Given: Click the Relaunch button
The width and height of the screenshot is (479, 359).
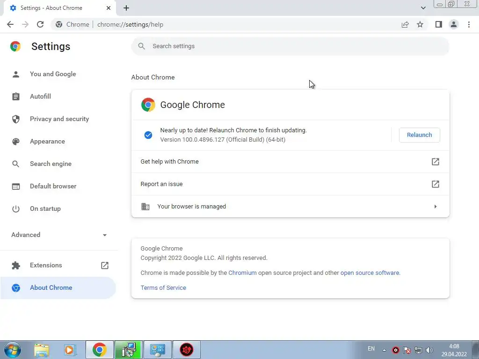Looking at the screenshot, I should (x=420, y=135).
